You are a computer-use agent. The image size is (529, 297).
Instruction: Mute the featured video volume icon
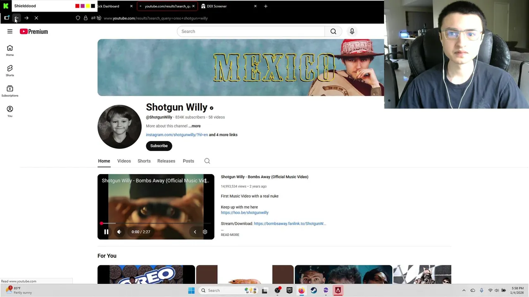119,232
